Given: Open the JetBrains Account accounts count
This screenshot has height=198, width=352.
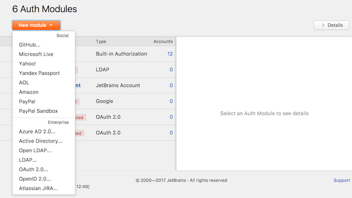Looking at the screenshot, I should (171, 85).
